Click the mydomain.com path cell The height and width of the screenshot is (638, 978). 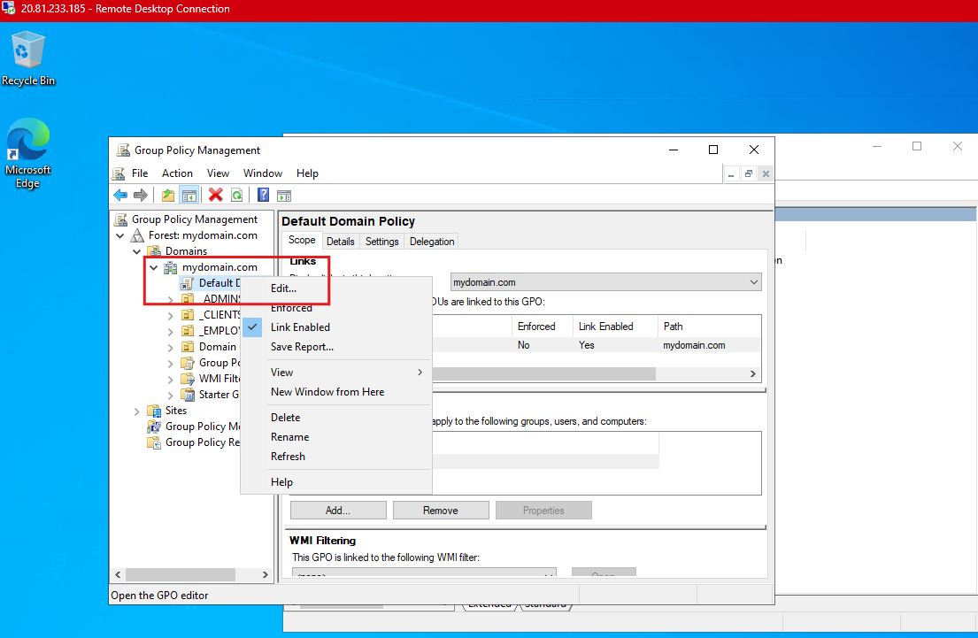pos(694,345)
